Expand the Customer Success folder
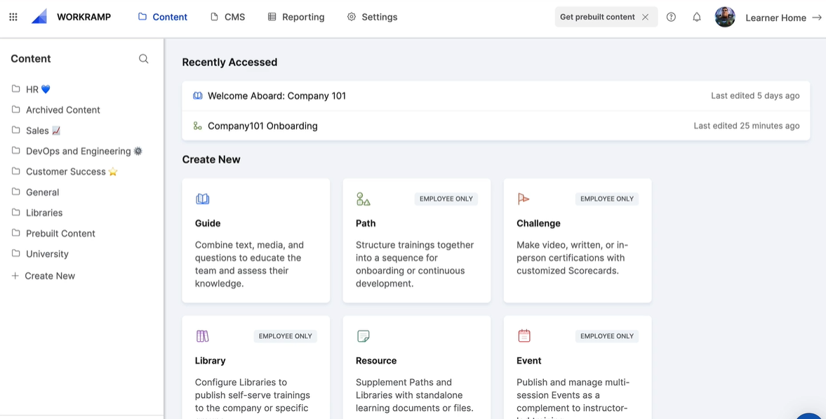This screenshot has width=826, height=419. coord(65,172)
